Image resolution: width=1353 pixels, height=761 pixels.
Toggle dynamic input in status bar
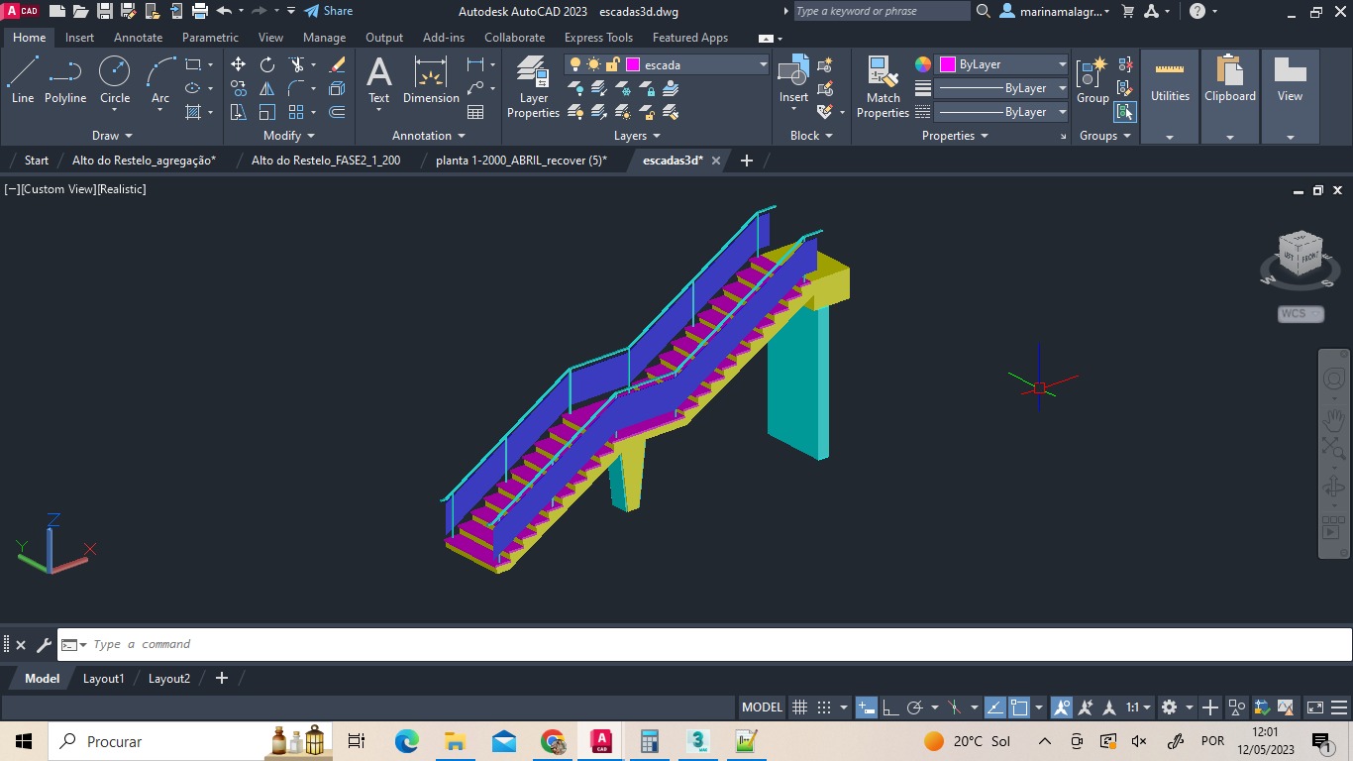867,707
